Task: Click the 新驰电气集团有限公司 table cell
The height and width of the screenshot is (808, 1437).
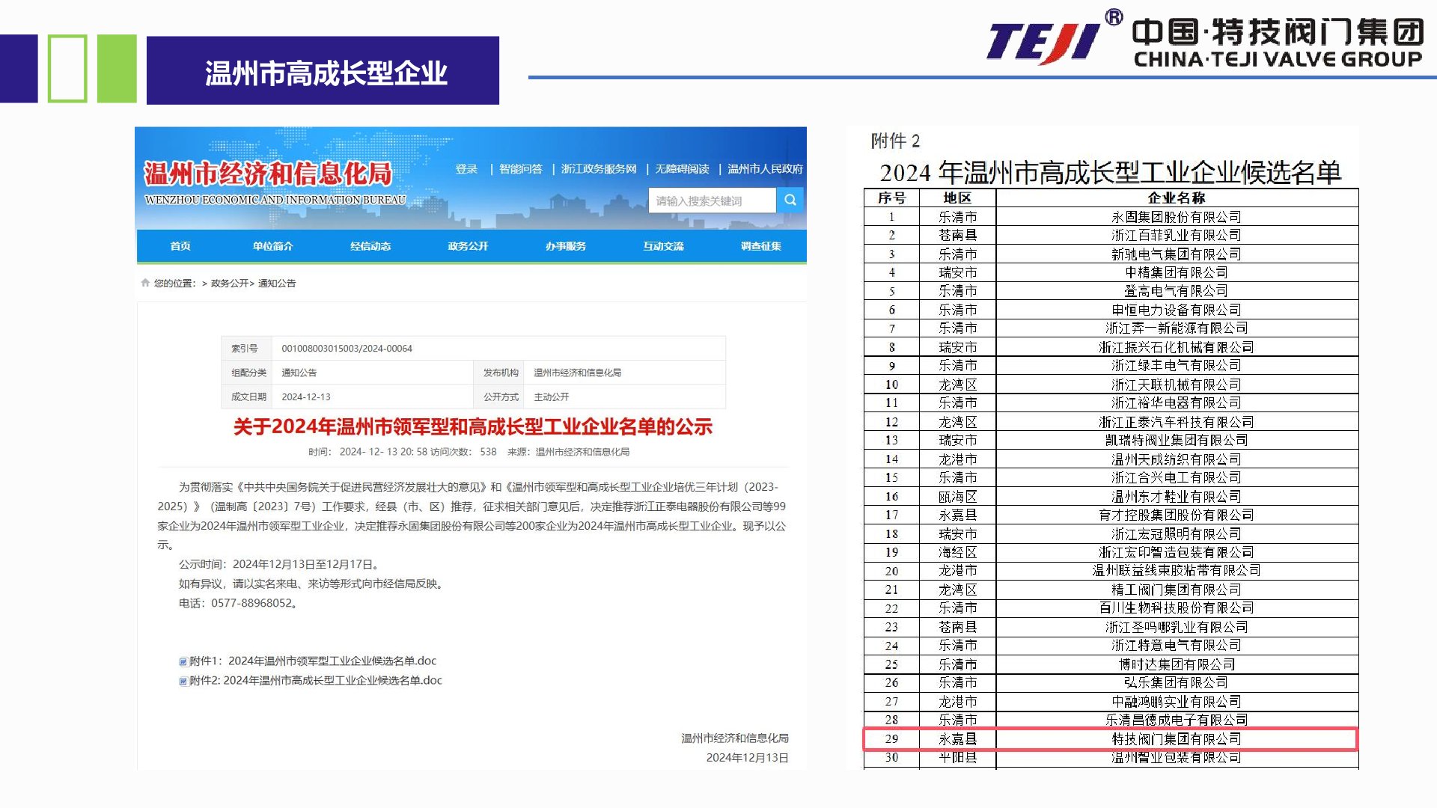Action: pyautogui.click(x=1177, y=254)
